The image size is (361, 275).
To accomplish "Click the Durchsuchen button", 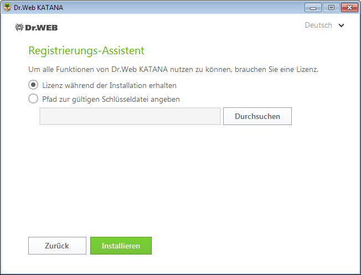I will (x=257, y=116).
